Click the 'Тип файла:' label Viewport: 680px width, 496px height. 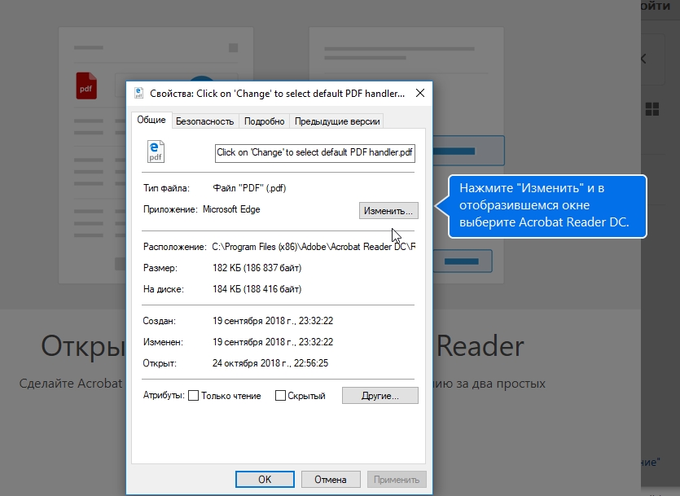[166, 188]
